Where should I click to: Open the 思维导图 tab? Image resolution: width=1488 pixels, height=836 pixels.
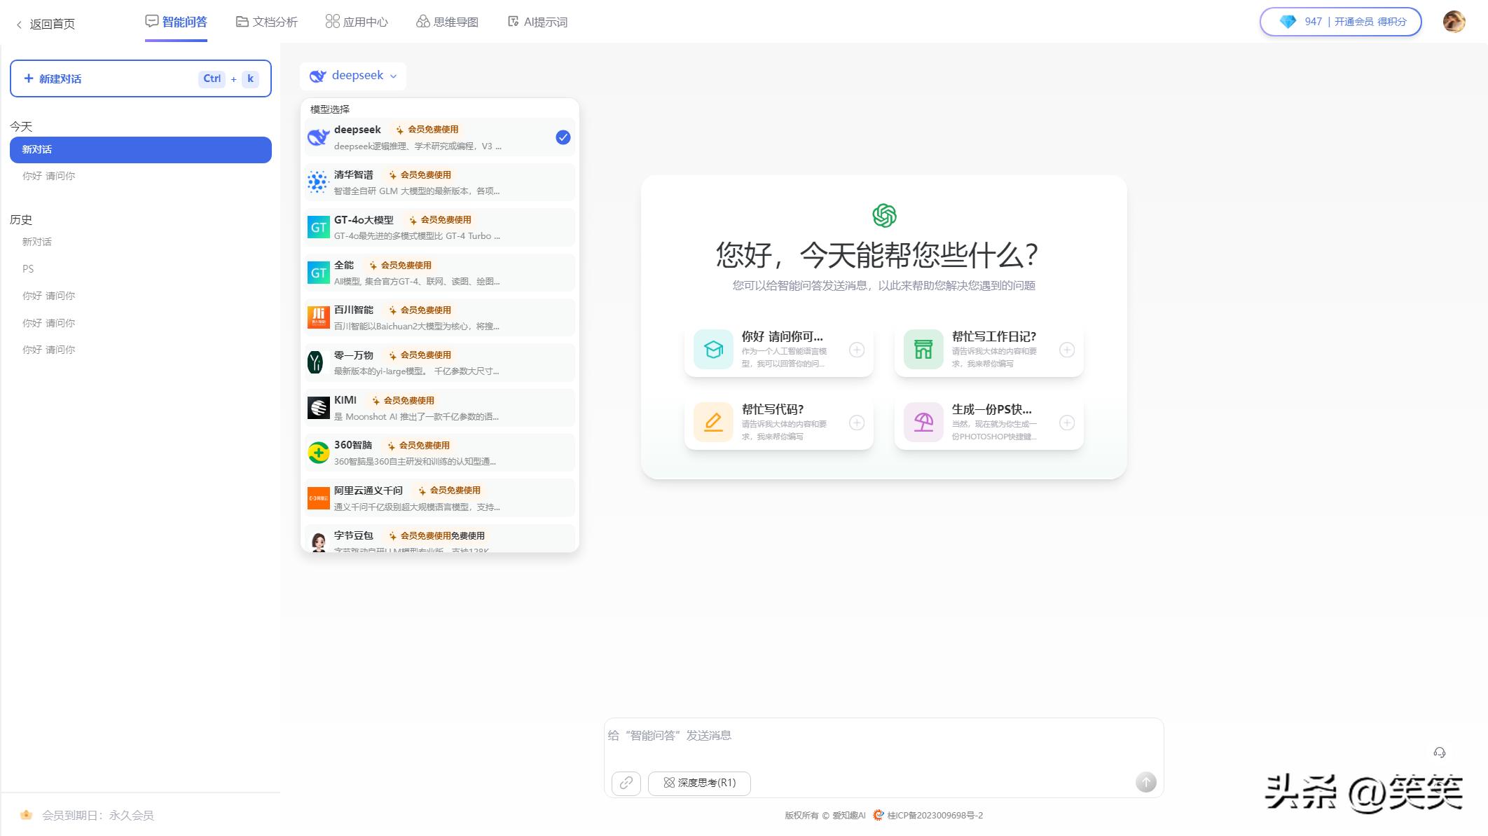point(447,22)
